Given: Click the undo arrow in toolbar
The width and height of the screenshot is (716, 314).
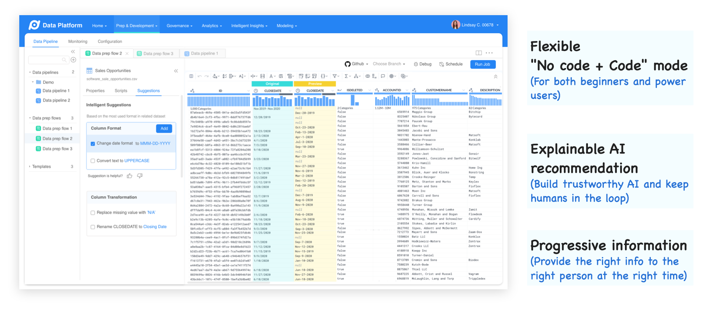Looking at the screenshot, I should pyautogui.click(x=200, y=76).
